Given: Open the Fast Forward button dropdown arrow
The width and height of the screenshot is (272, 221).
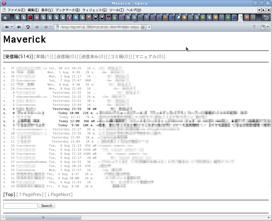Looking at the screenshot, I should (50, 27).
